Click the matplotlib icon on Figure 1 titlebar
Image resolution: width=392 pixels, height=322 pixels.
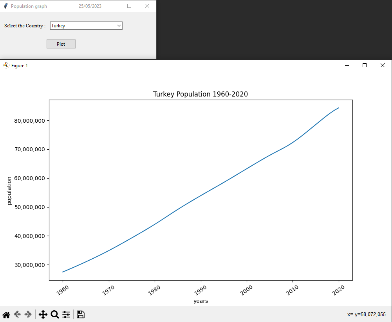pos(5,65)
